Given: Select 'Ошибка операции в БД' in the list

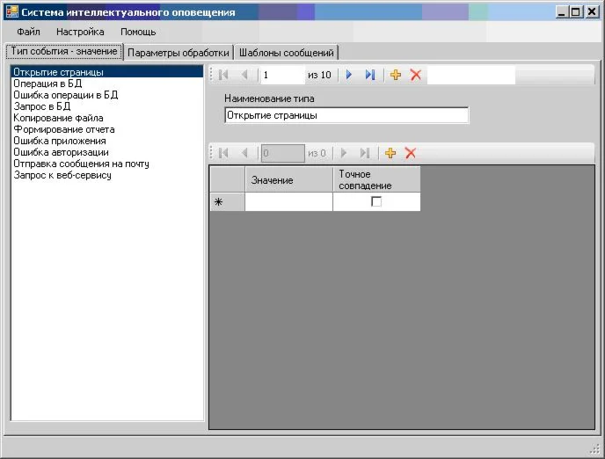Looking at the screenshot, I should [65, 95].
